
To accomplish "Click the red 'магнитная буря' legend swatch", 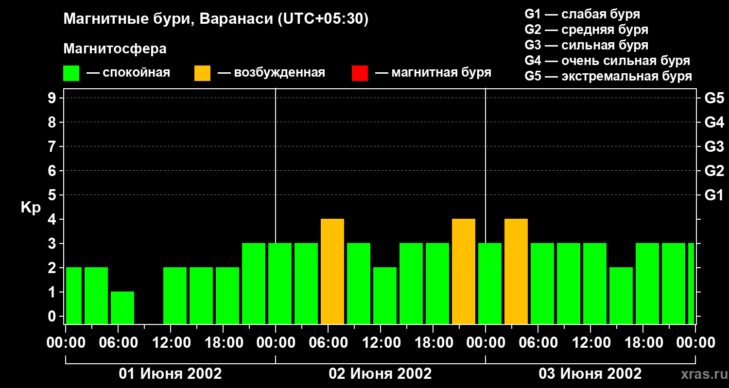I will pyautogui.click(x=360, y=73).
